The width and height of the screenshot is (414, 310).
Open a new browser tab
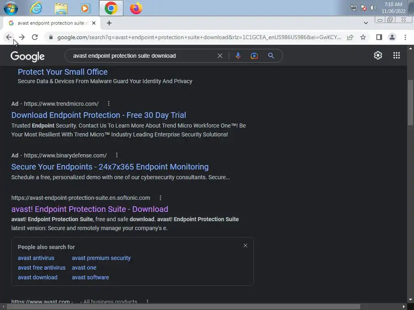point(109,23)
